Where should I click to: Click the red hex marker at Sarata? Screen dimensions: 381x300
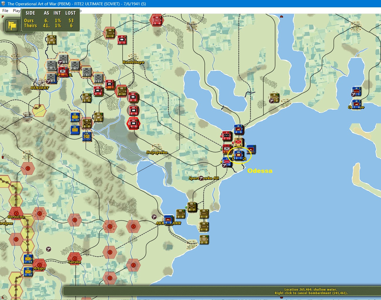(x=74, y=259)
